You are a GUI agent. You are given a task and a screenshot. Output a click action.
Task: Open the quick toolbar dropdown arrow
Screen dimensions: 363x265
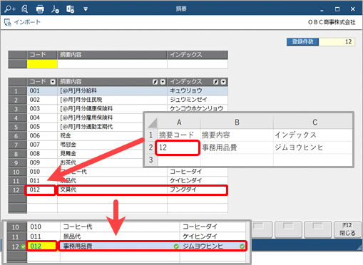tap(86, 9)
